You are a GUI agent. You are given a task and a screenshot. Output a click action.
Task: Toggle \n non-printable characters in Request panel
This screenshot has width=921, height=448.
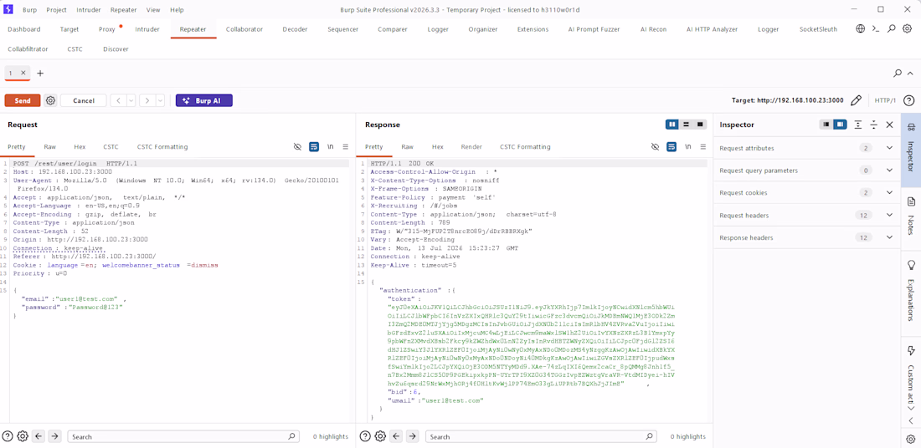click(x=330, y=146)
